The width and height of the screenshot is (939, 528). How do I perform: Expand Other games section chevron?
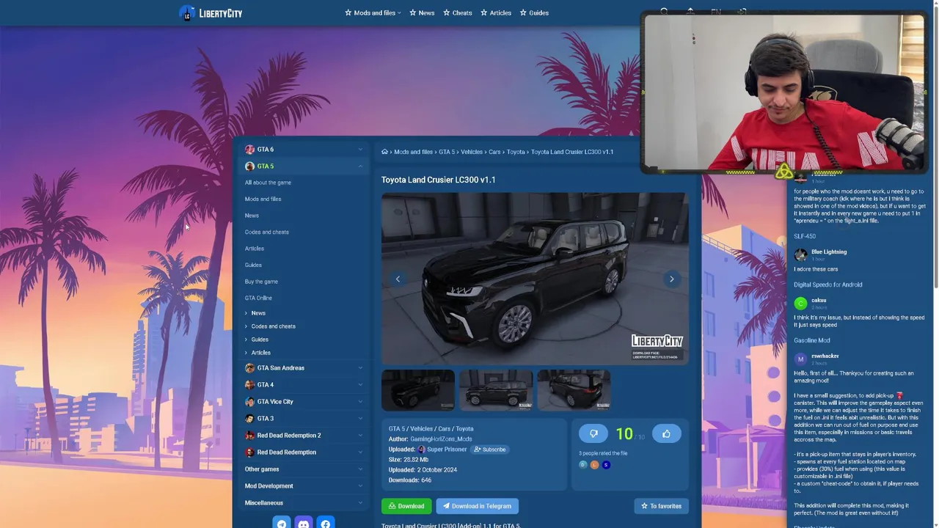click(360, 469)
